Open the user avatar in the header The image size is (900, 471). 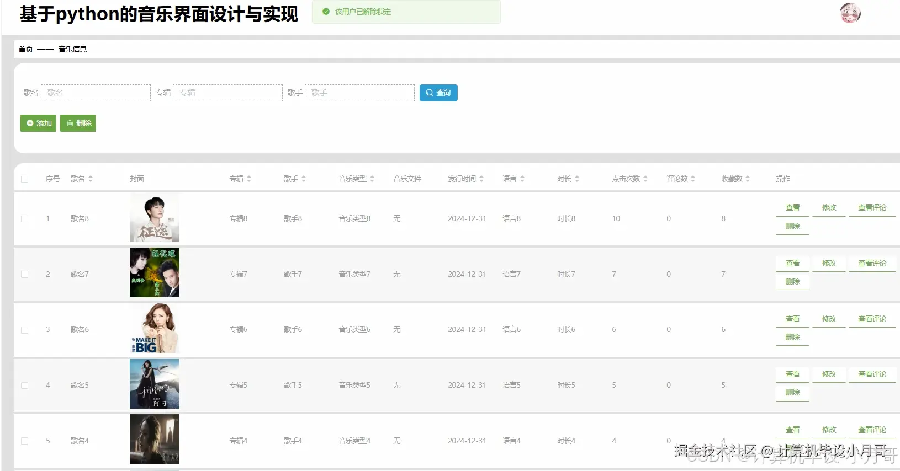click(850, 13)
